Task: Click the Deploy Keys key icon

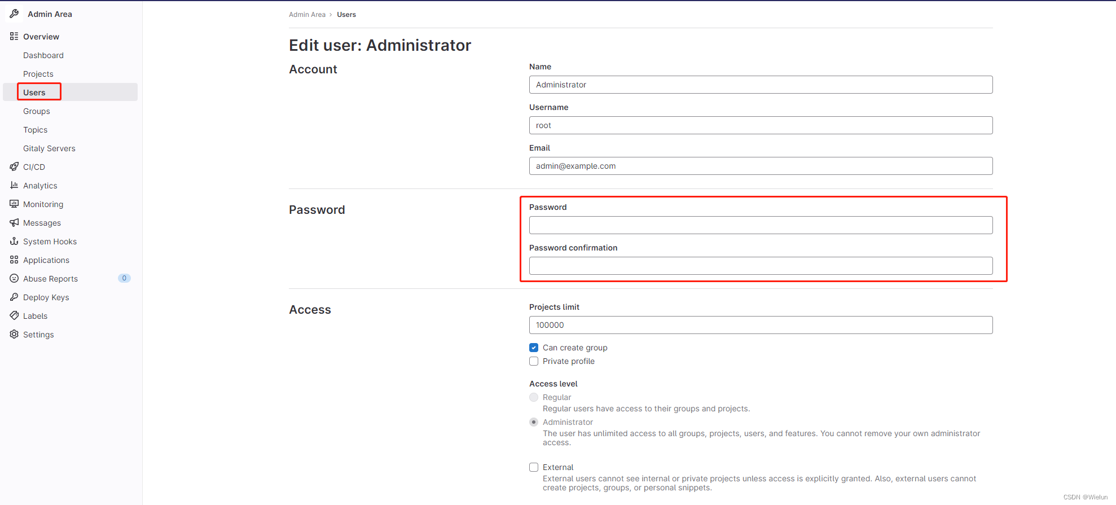Action: [14, 297]
